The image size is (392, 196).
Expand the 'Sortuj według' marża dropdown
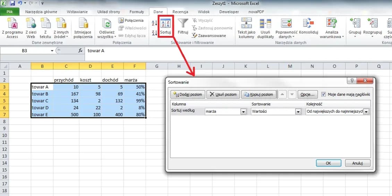click(x=243, y=112)
